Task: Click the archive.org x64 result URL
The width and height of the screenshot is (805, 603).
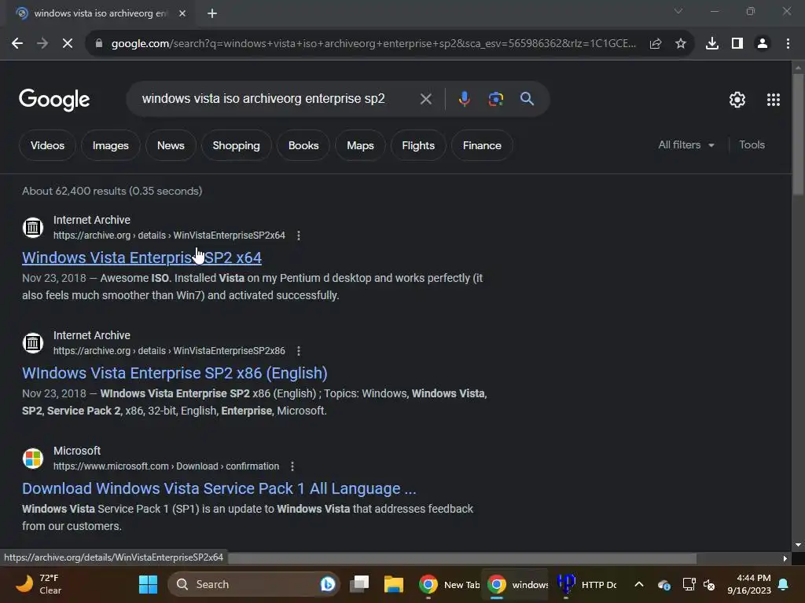Action: 170,236
